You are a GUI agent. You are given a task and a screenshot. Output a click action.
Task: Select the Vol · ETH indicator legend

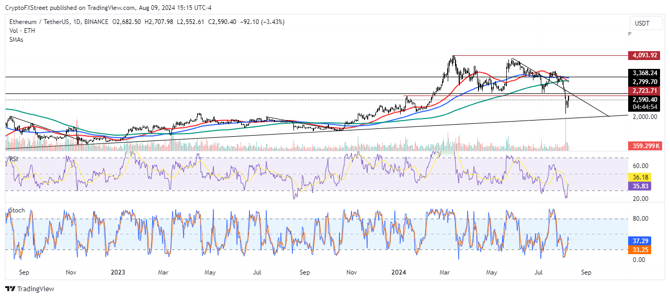(x=20, y=30)
